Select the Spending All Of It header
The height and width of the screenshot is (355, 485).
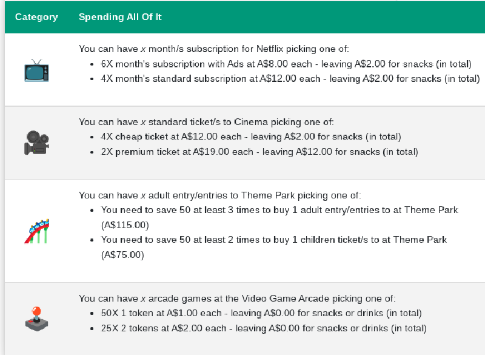[120, 17]
